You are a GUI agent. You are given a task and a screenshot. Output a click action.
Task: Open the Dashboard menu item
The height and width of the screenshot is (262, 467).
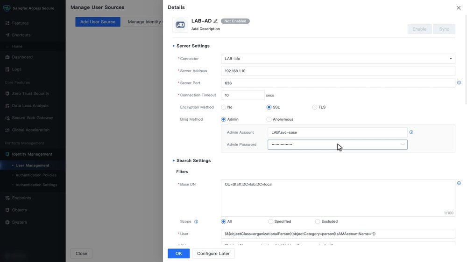(22, 57)
